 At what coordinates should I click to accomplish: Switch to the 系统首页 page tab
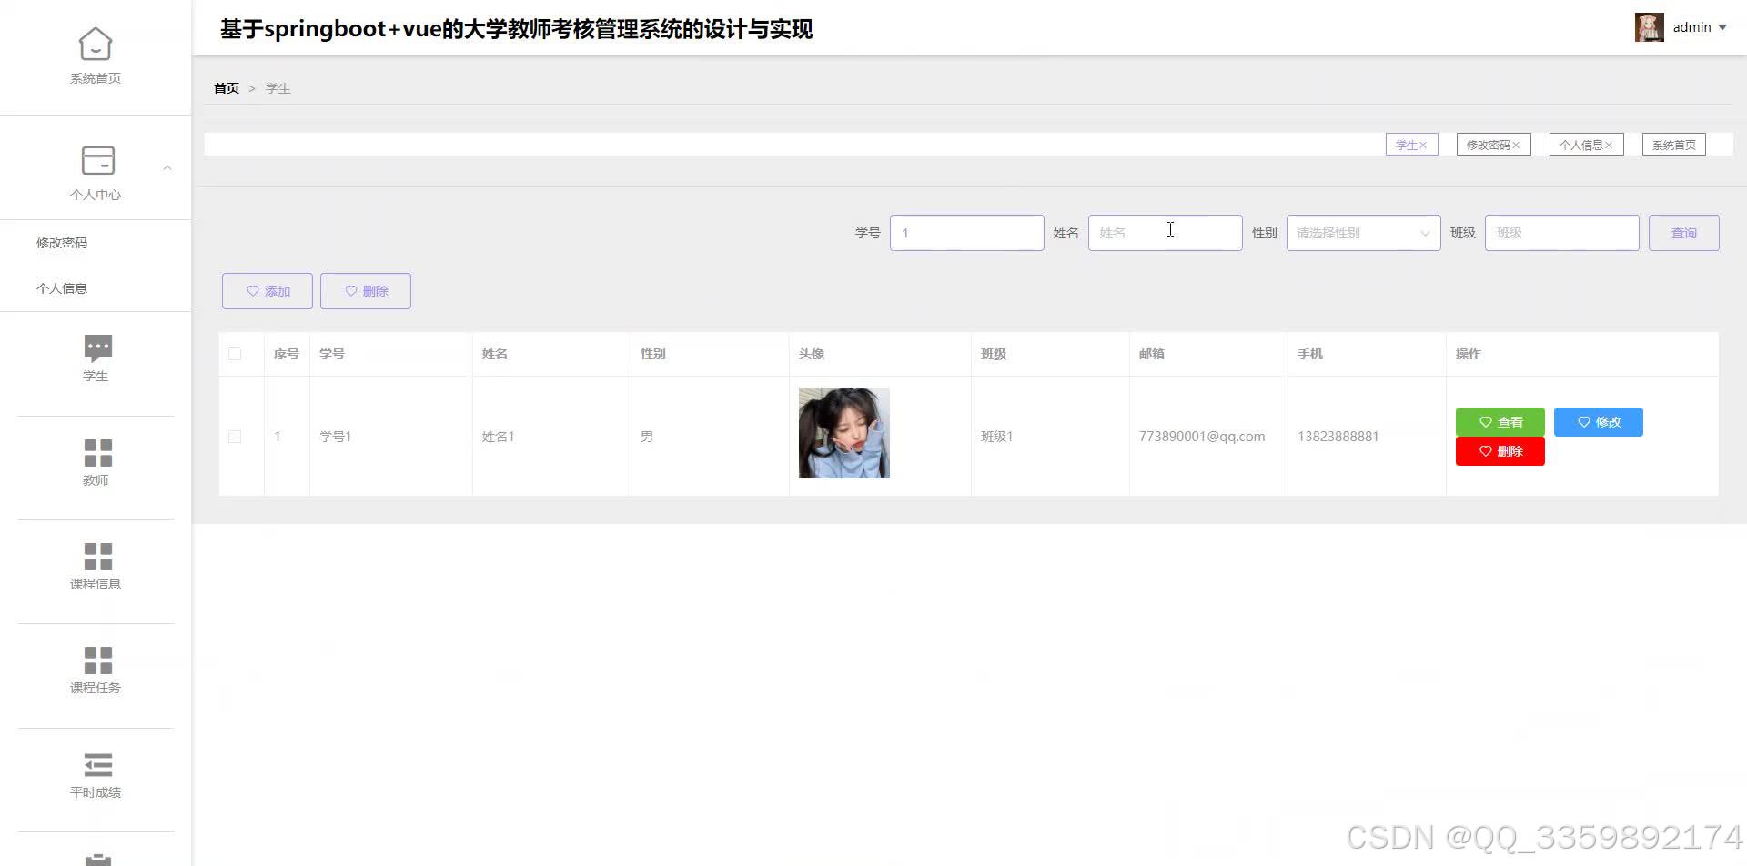coord(1674,145)
